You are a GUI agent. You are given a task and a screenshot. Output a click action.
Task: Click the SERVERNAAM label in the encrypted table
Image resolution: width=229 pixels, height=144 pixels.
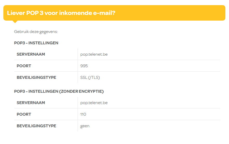(x=31, y=54)
